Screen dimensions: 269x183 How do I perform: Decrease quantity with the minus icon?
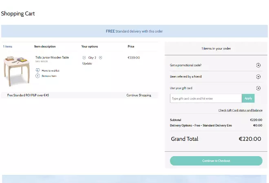(x=84, y=58)
